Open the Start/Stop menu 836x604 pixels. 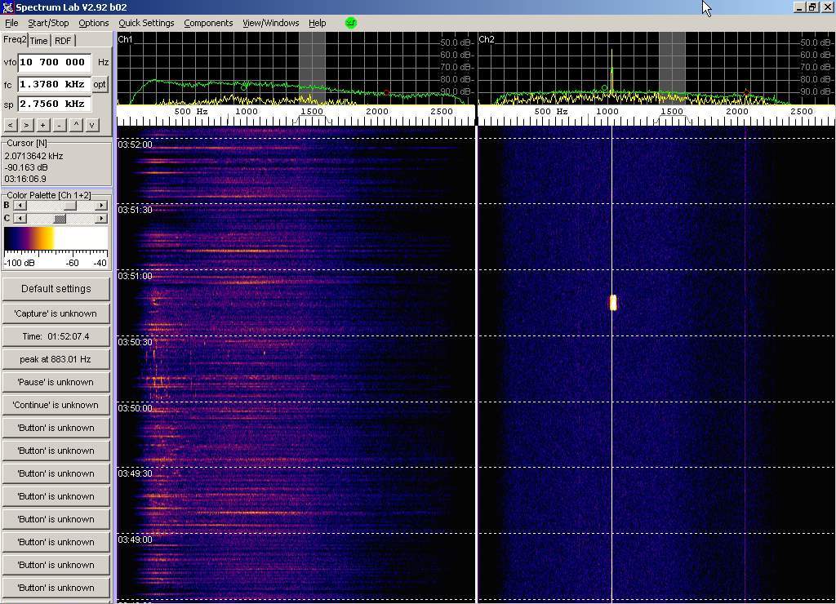click(48, 23)
